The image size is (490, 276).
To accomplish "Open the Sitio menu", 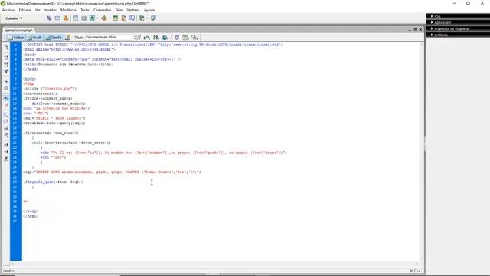I will click(x=119, y=10).
